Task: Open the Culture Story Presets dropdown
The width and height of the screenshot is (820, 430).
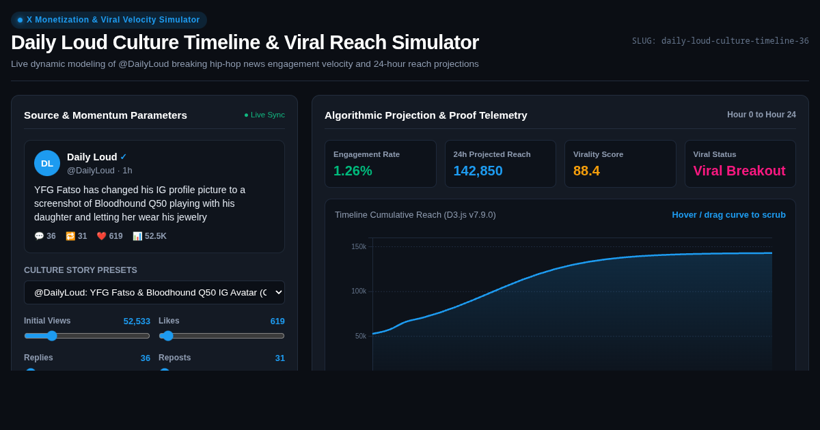Action: (154, 292)
